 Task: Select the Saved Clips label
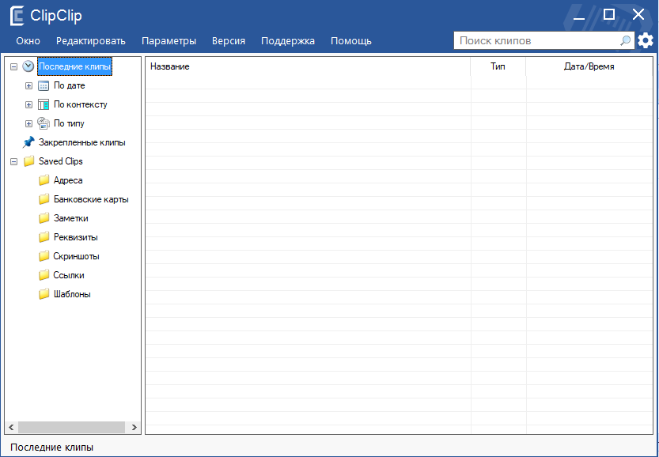(60, 161)
